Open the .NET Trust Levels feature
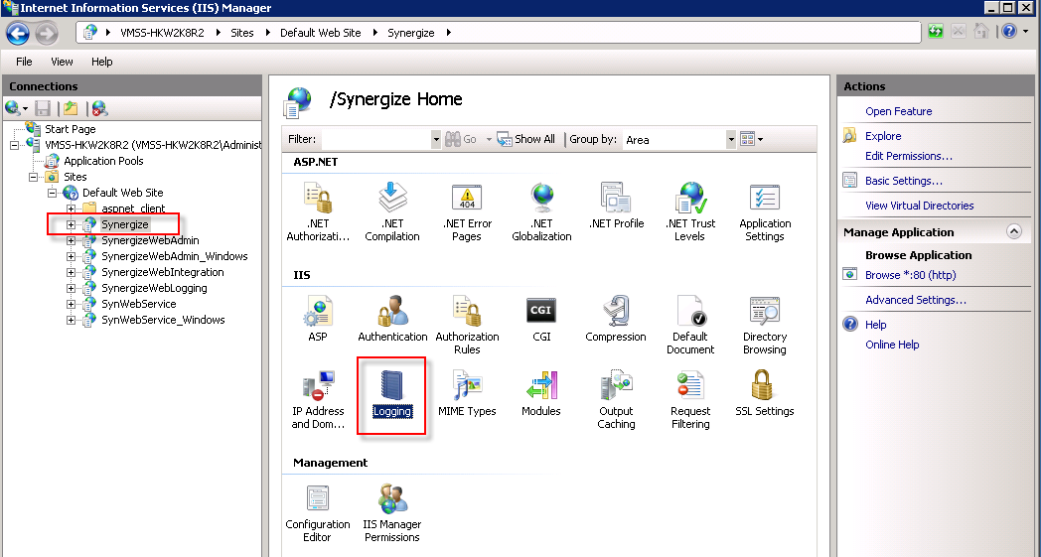This screenshot has width=1041, height=557. (690, 212)
